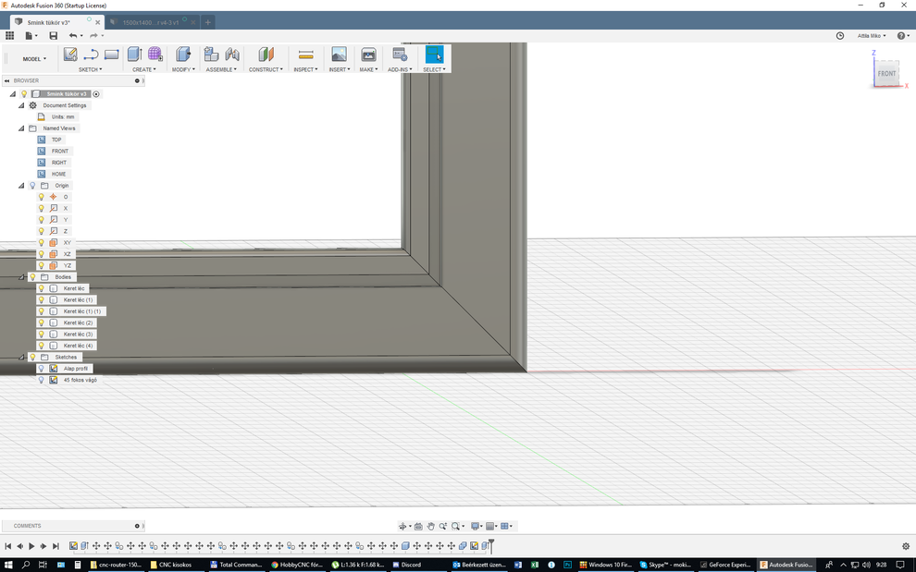This screenshot has height=572, width=916.
Task: Select the Measure inspect icon
Action: 305,55
